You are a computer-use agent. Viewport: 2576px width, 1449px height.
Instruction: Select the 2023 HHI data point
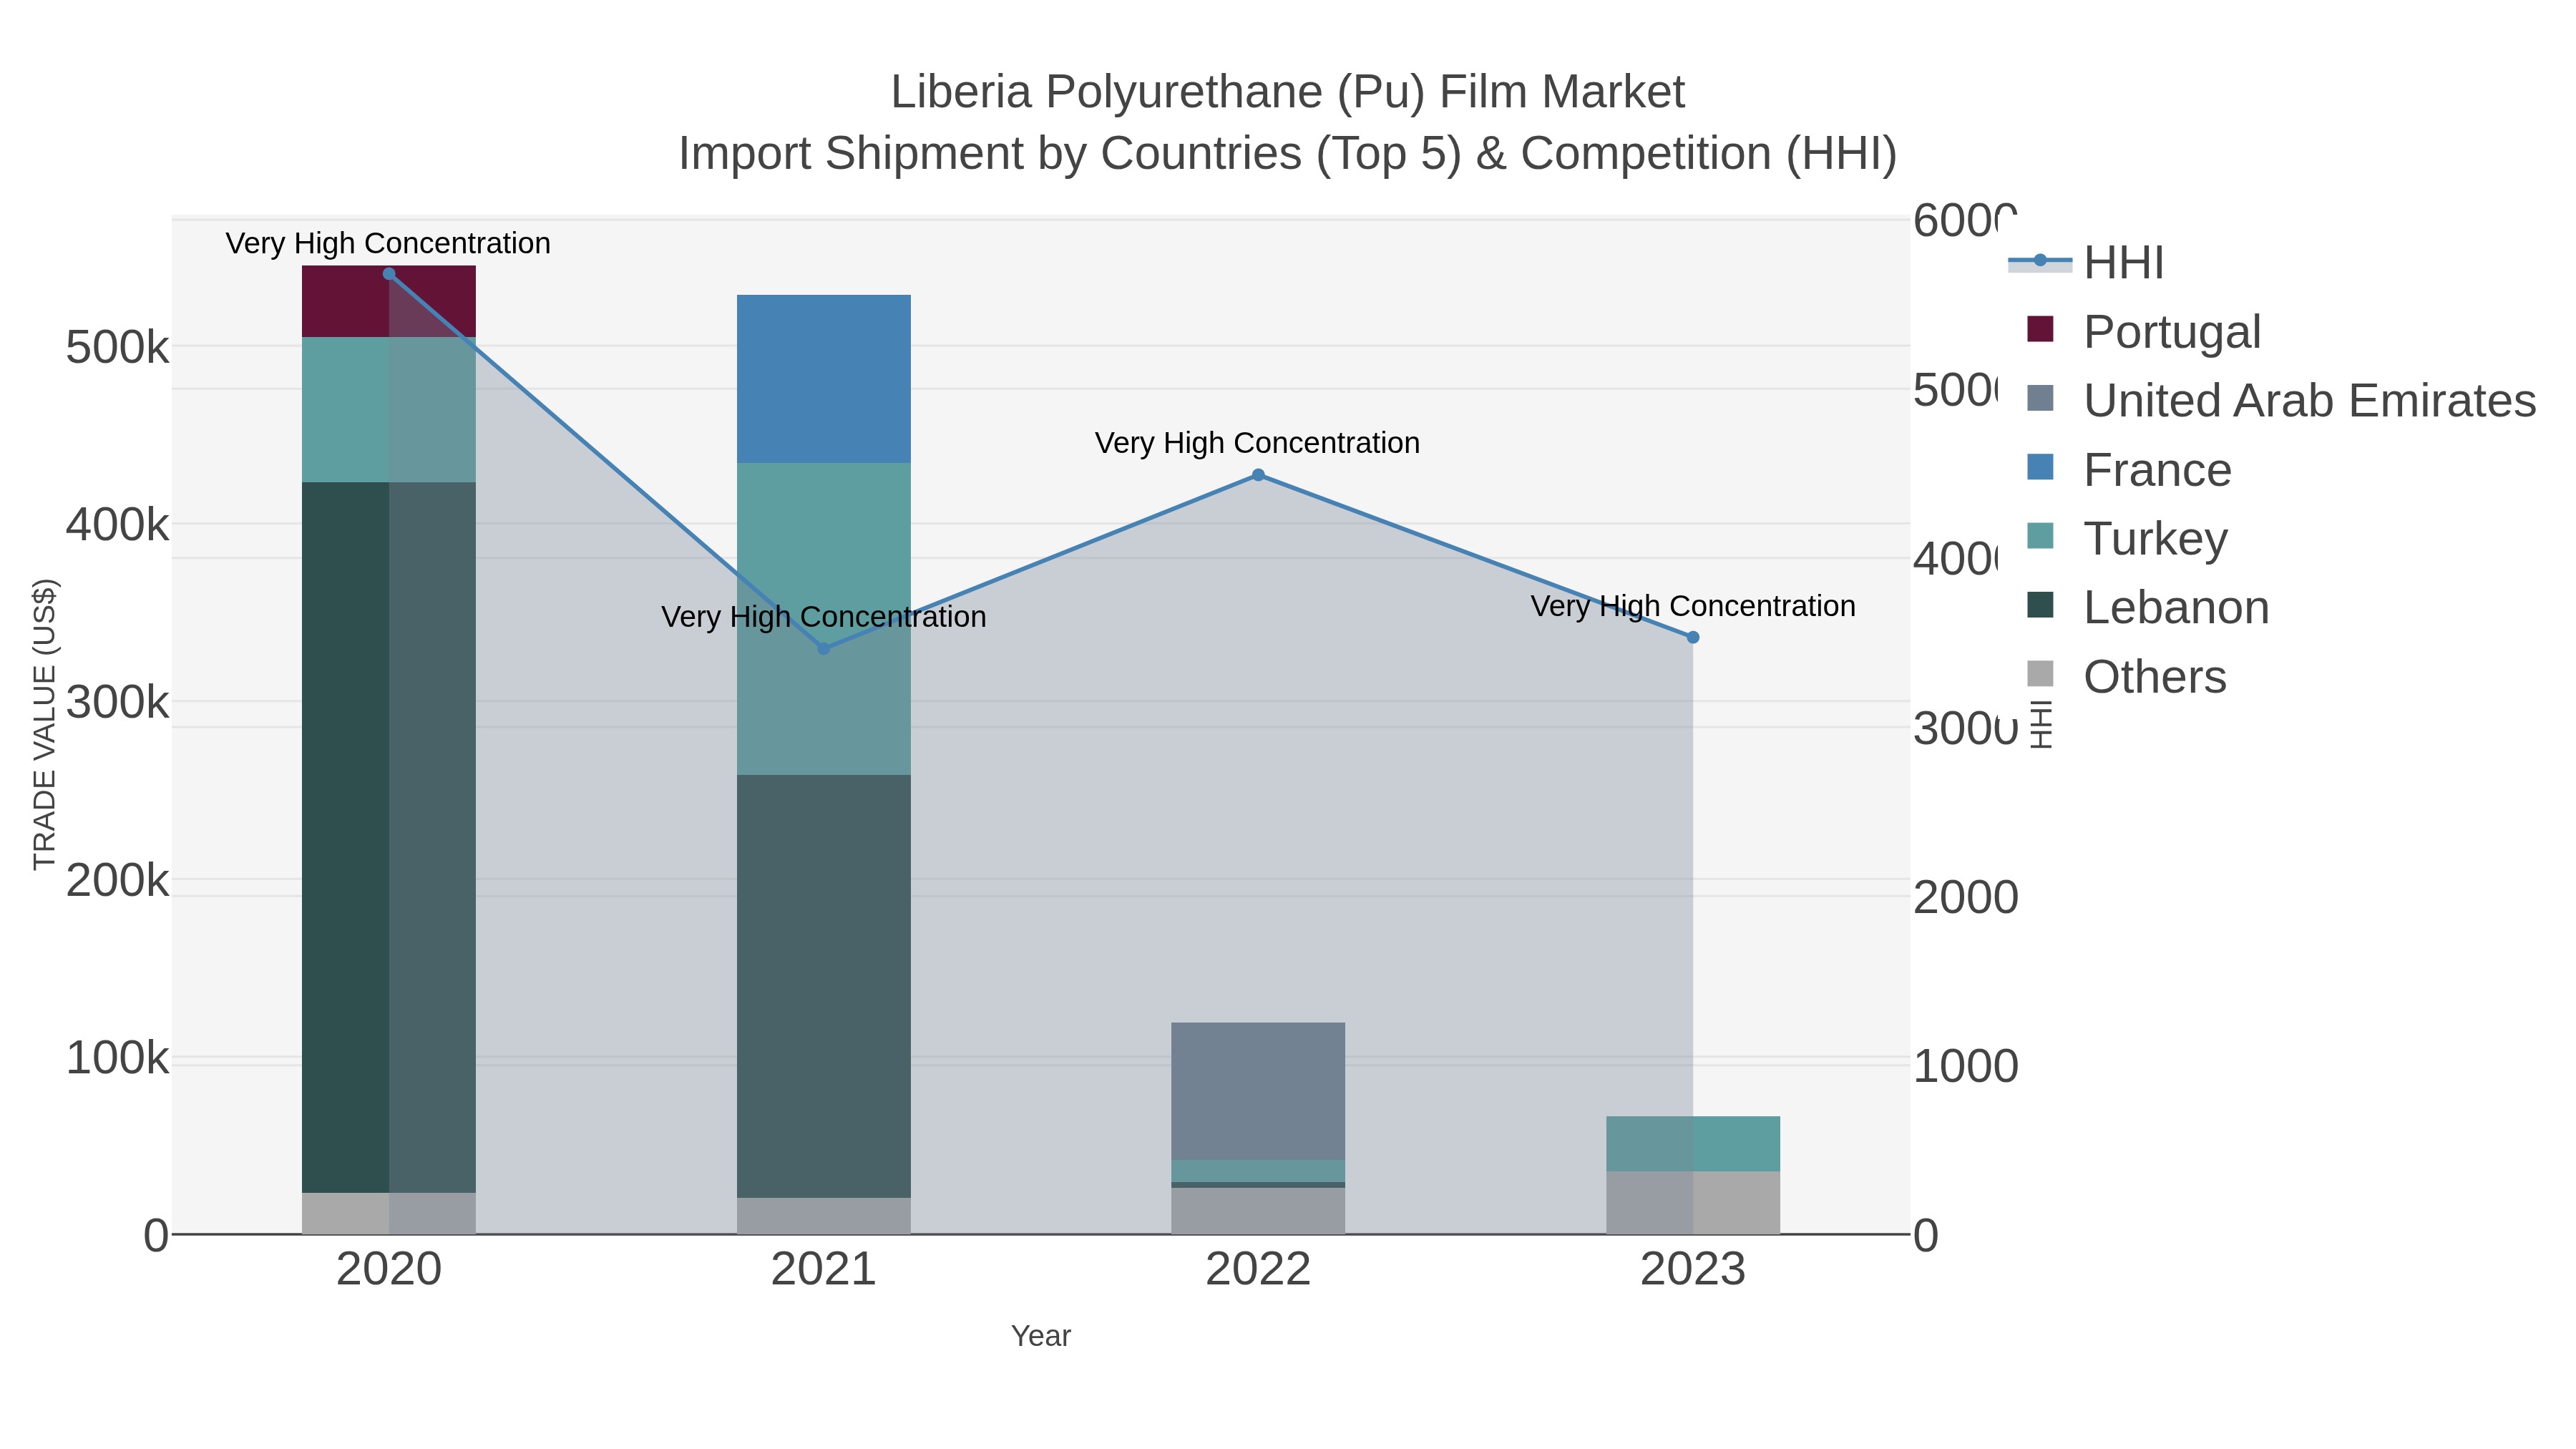(x=1693, y=637)
